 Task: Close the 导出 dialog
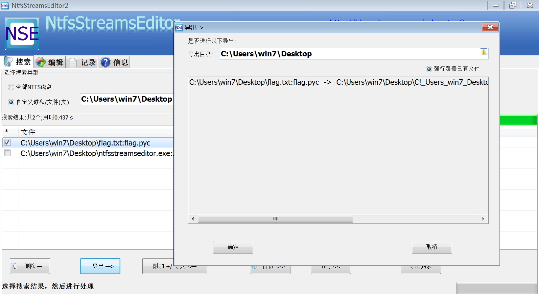[490, 27]
